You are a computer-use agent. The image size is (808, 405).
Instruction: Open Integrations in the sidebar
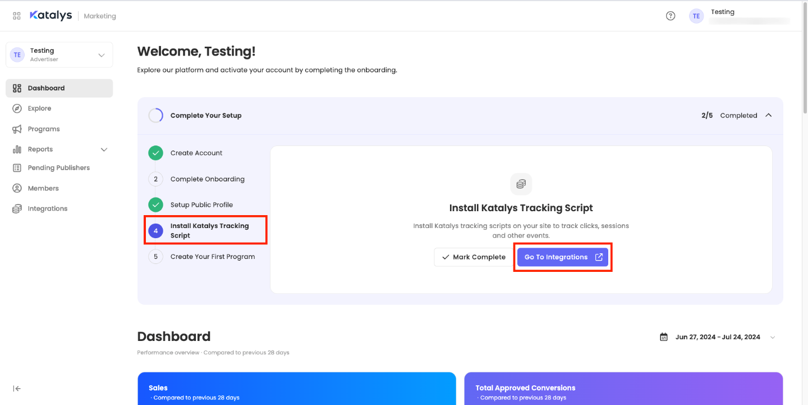click(x=59, y=209)
